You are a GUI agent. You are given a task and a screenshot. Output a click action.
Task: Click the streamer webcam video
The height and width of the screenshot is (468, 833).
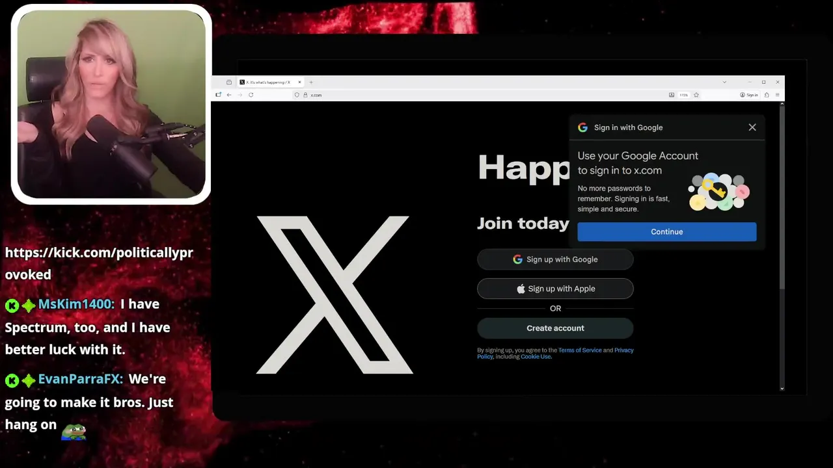pyautogui.click(x=111, y=104)
